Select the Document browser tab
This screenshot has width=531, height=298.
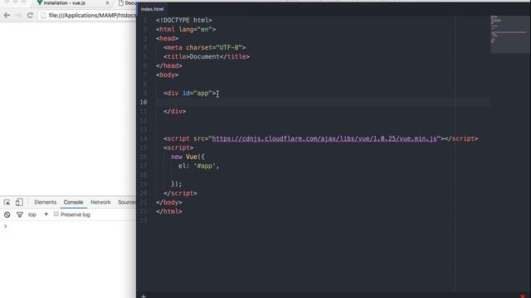(x=127, y=3)
